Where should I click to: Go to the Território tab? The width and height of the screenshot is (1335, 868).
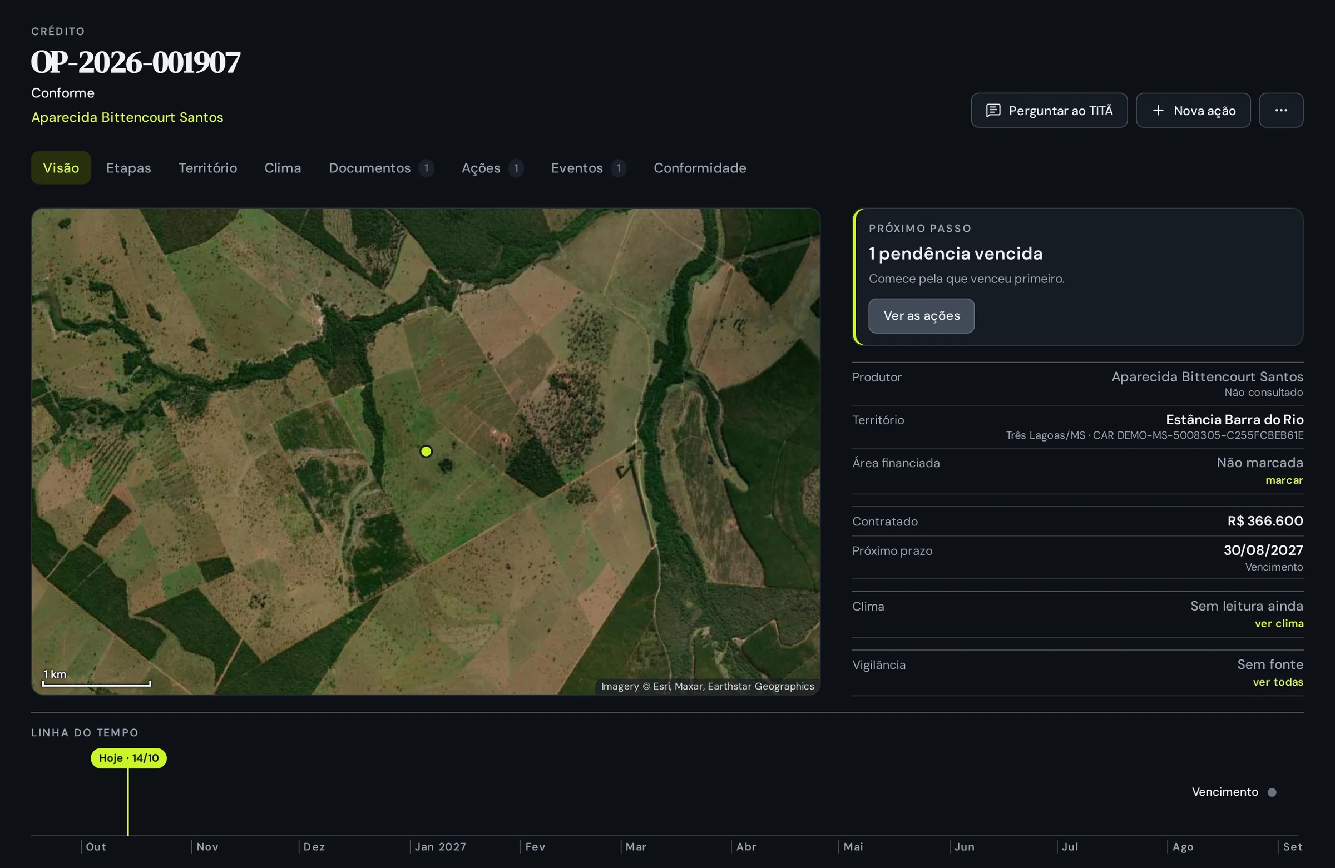[207, 168]
